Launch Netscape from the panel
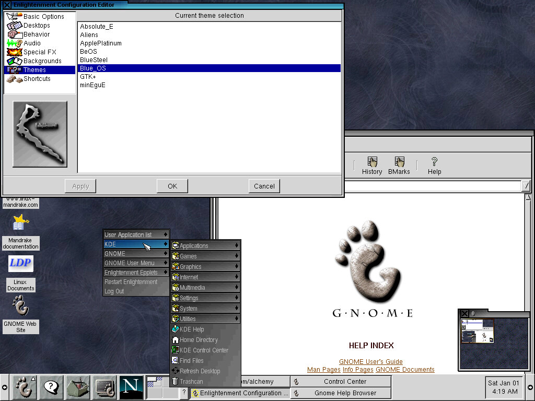535x401 pixels. (131, 387)
